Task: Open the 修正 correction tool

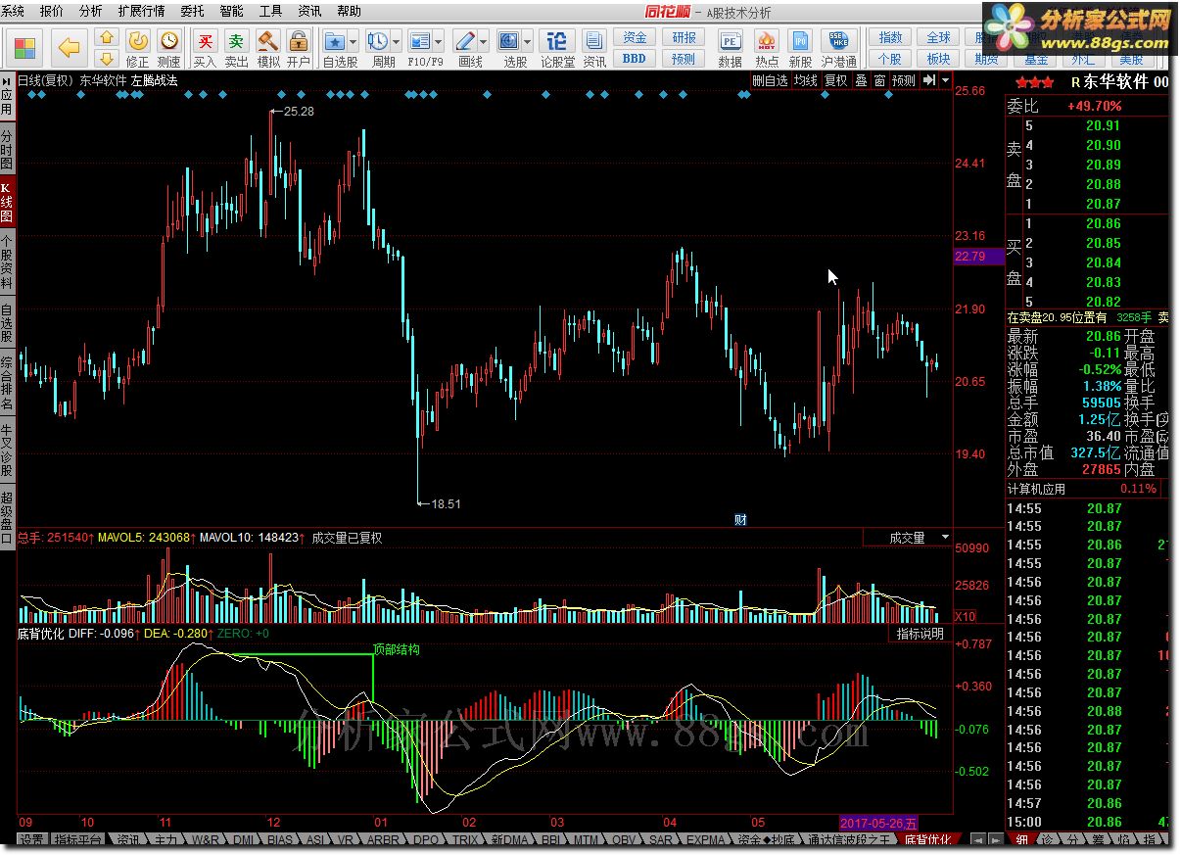Action: click(x=137, y=48)
